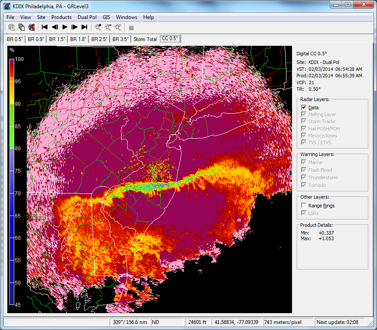
Task: Click the window title "KDIX Philadelphia, PA - GRLevel3"
Action: [50, 6]
